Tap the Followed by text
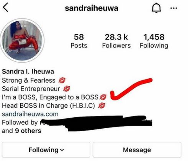 [20, 123]
